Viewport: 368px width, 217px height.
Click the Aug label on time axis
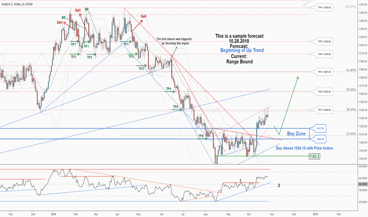pos(205,214)
